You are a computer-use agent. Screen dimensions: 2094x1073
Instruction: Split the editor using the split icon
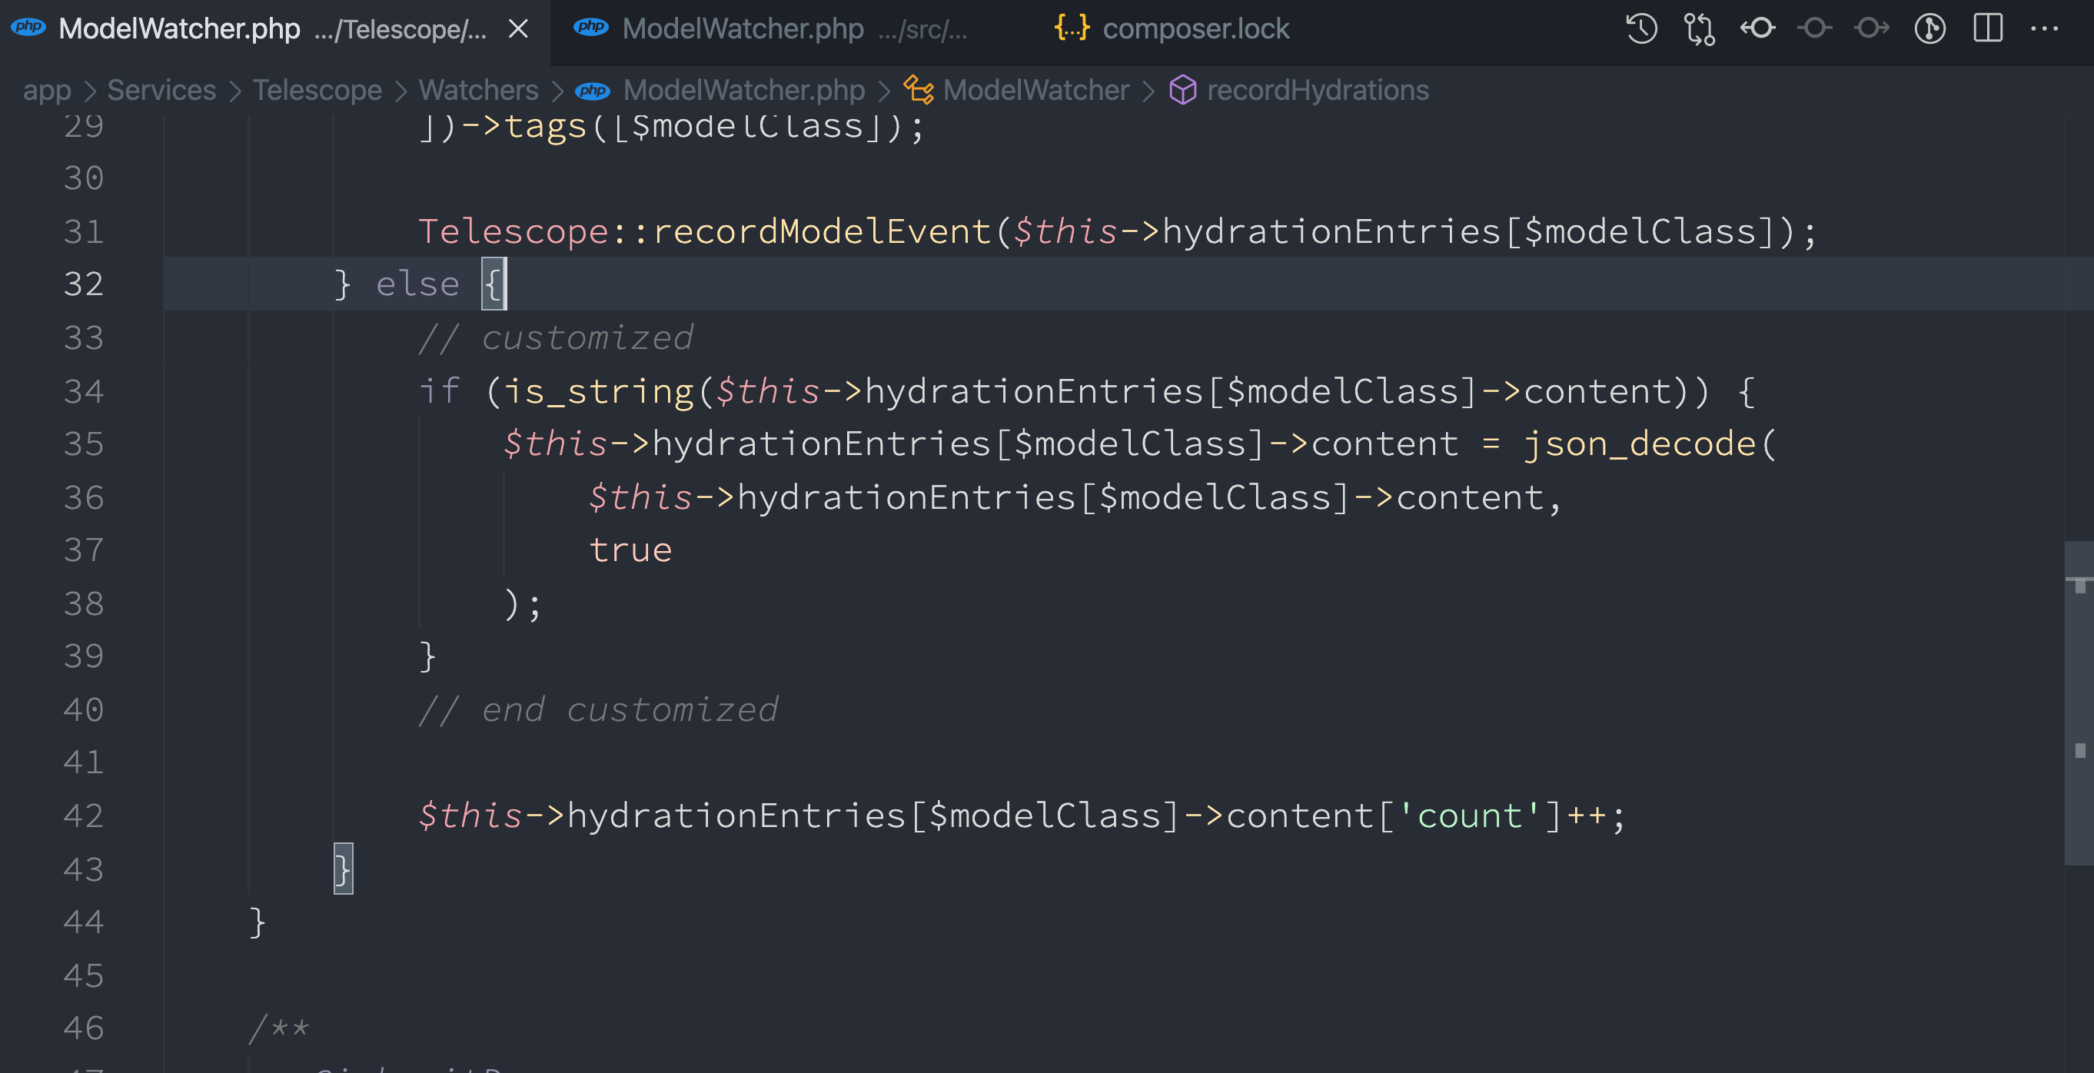(1989, 28)
